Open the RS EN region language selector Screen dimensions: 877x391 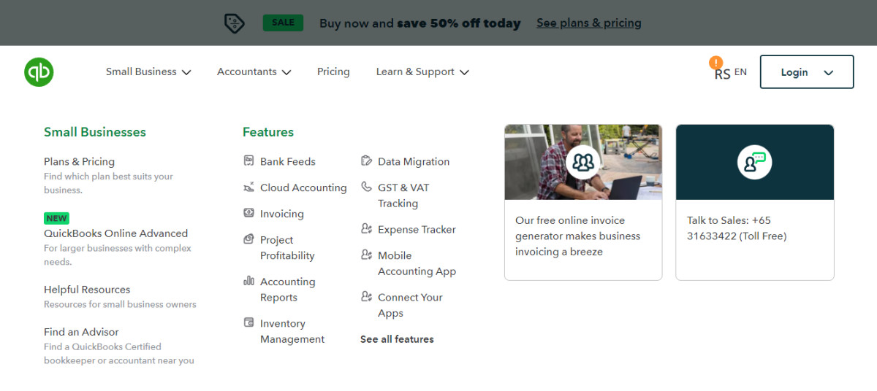pos(731,72)
